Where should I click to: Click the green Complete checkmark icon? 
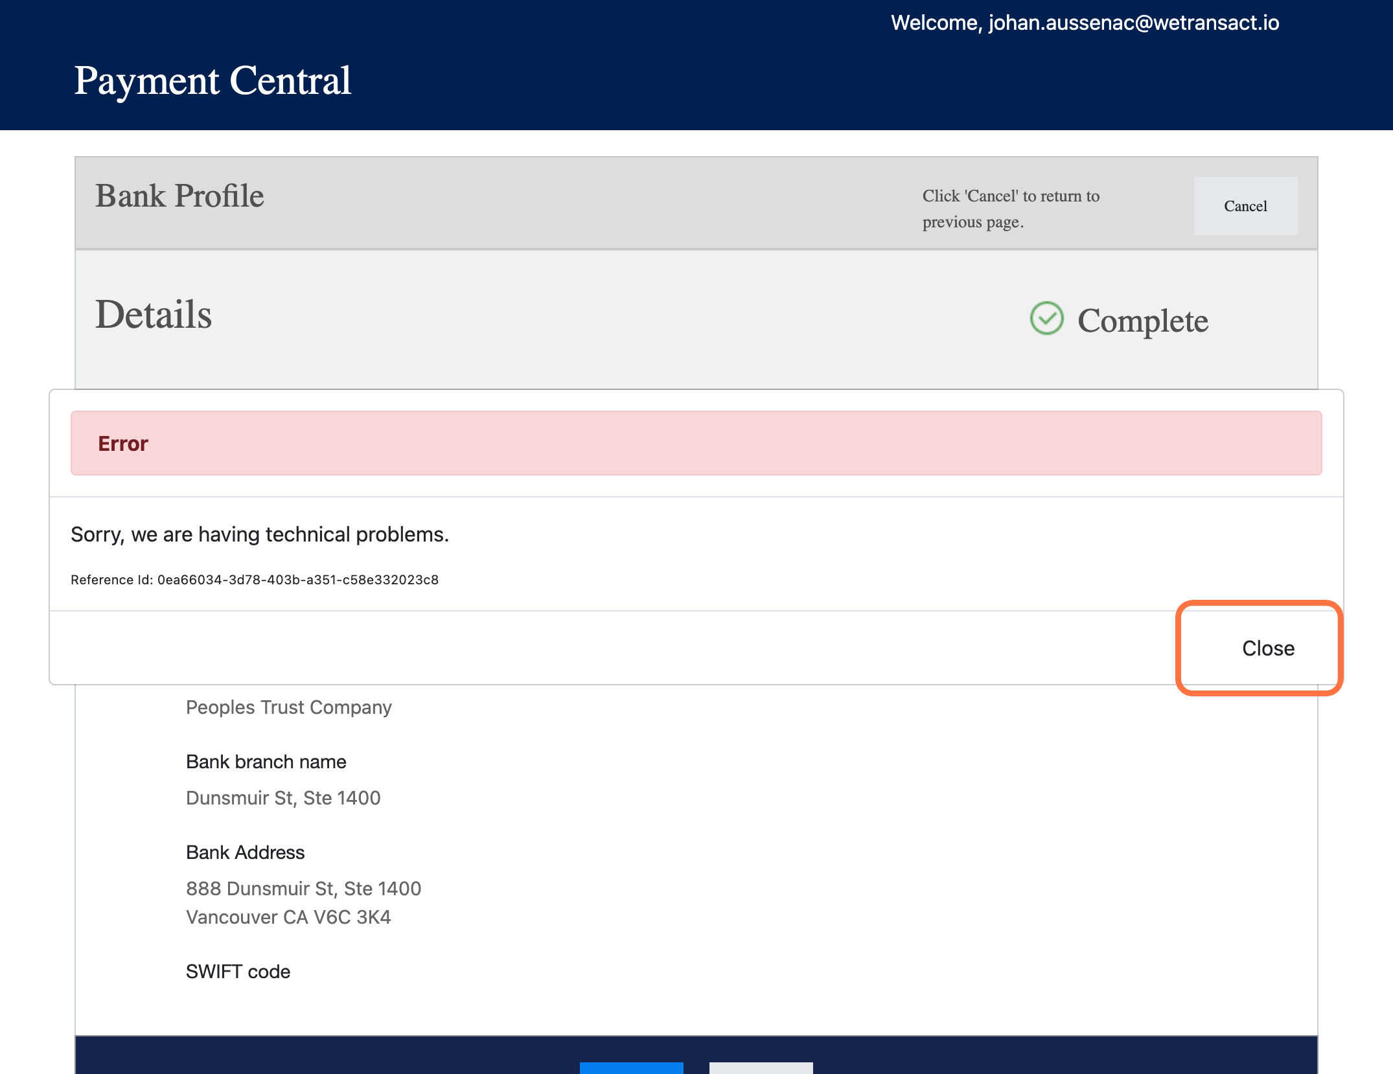(x=1046, y=319)
